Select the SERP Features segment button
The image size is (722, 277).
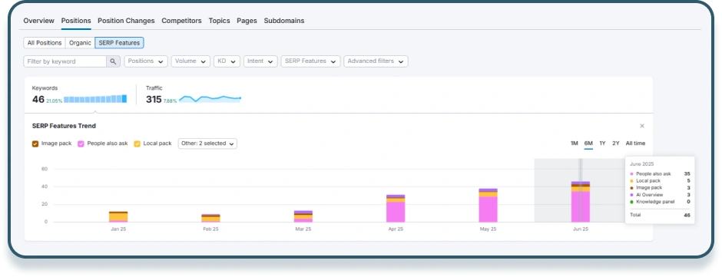coord(119,43)
